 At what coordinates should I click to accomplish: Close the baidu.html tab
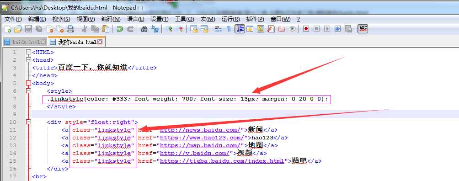point(43,42)
